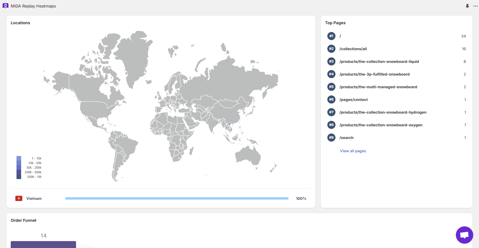Viewport: 479px width, 248px height.
Task: Open the three-dot more options menu
Action: 475,6
